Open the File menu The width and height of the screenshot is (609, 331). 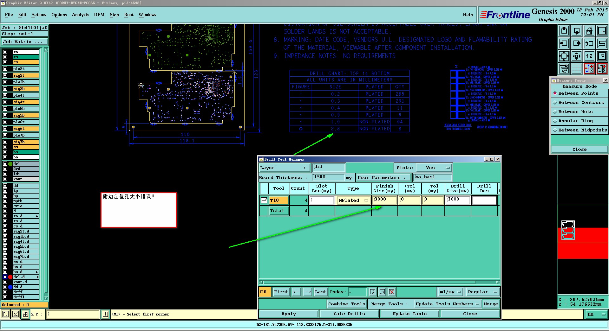9,15
